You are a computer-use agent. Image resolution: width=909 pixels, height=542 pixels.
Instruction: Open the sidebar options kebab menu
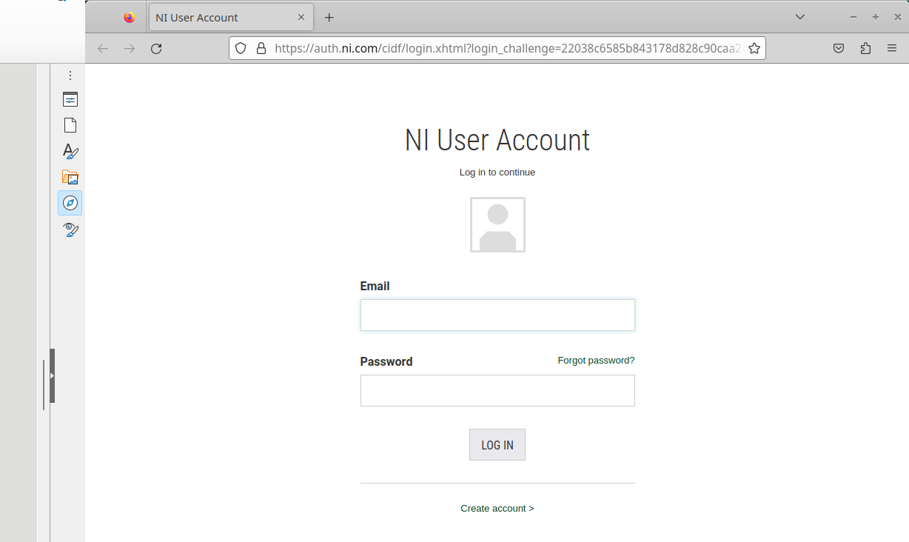[x=70, y=76]
